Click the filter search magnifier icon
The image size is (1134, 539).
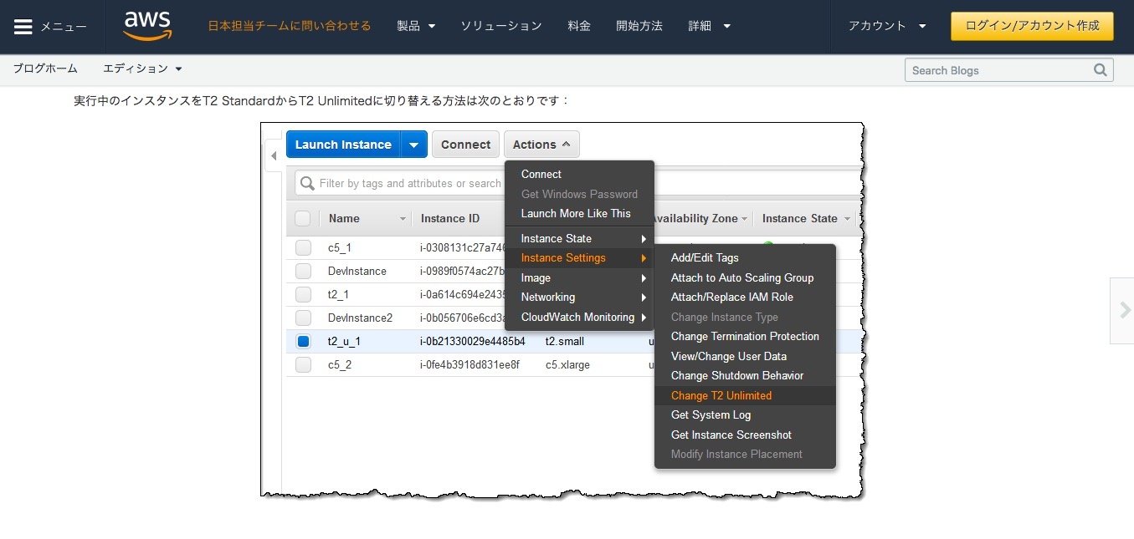[307, 183]
